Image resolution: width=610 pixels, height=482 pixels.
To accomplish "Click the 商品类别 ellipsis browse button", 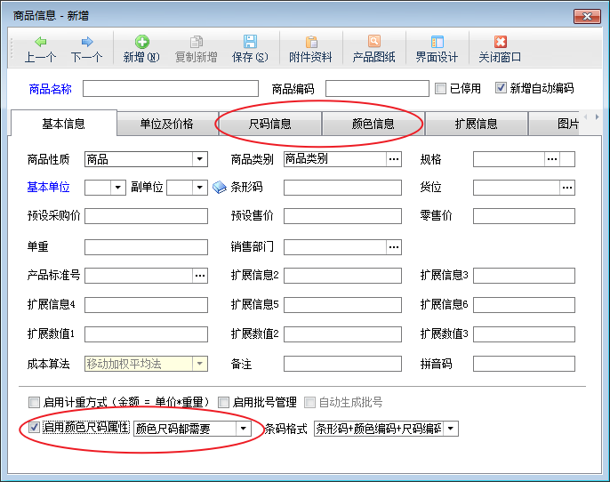I will pos(393,160).
